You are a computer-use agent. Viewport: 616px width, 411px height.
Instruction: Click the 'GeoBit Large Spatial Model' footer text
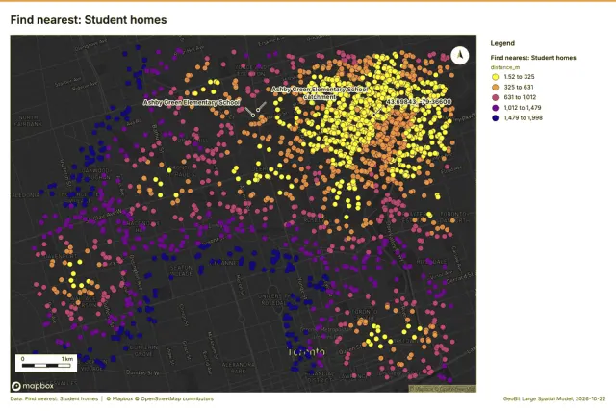[538, 398]
